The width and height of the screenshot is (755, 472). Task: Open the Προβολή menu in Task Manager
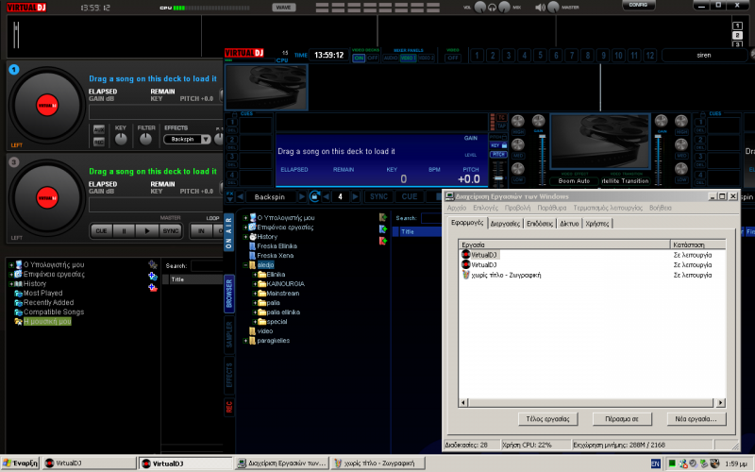click(517, 208)
